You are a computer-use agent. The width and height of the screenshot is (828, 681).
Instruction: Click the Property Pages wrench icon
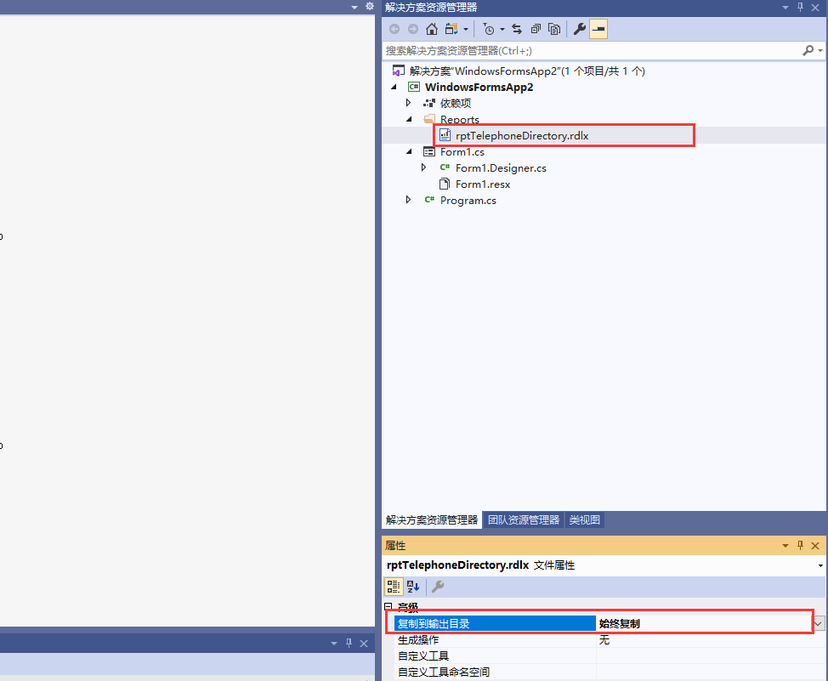[x=438, y=587]
